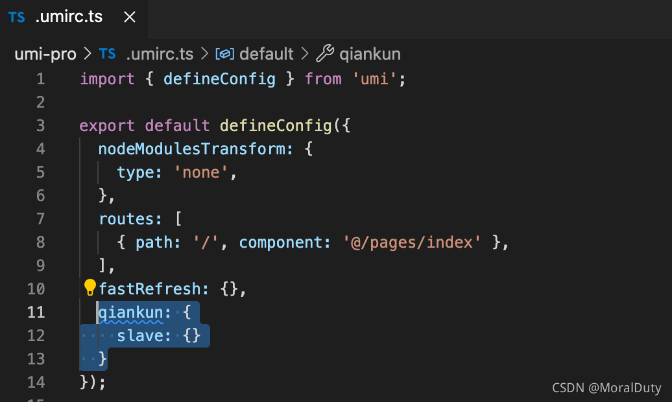Viewport: 672px width, 402px height.
Task: Click the closing }); on line 14
Action: click(x=93, y=382)
